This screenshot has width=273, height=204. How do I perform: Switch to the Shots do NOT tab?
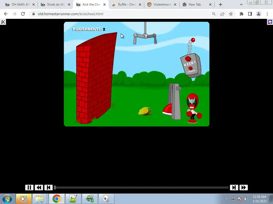pos(55,5)
